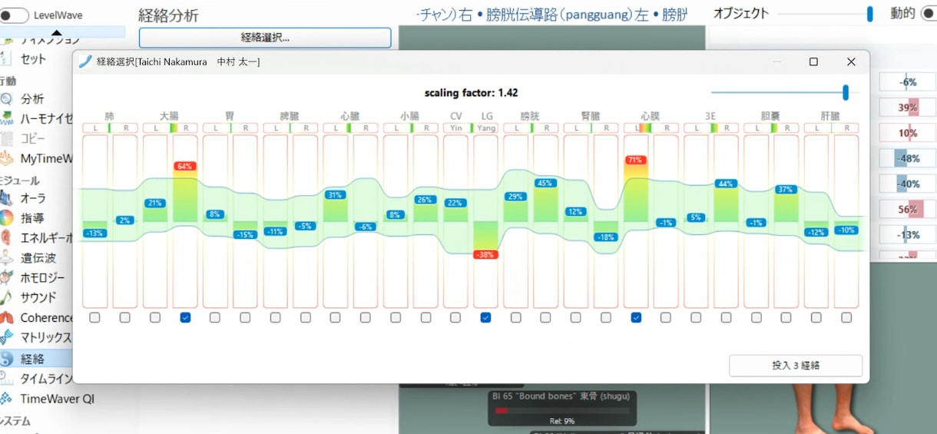Image resolution: width=937 pixels, height=434 pixels.
Task: Select the LG Yang -38% bar
Action: [x=485, y=240]
